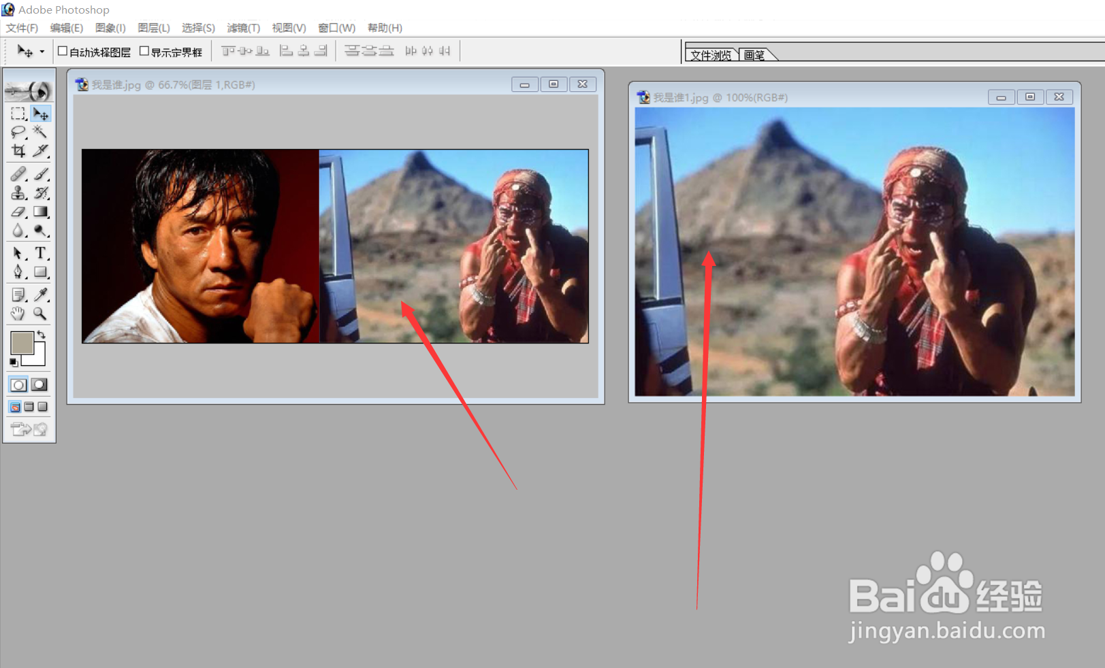Switch to full screen mode
1105x668 pixels.
pos(42,407)
